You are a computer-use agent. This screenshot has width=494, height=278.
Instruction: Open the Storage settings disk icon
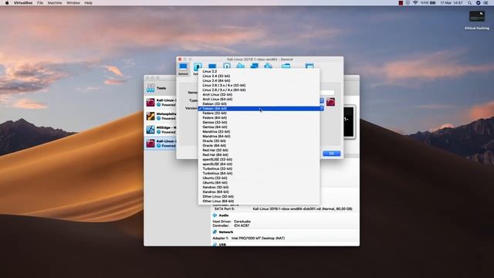[x=226, y=66]
